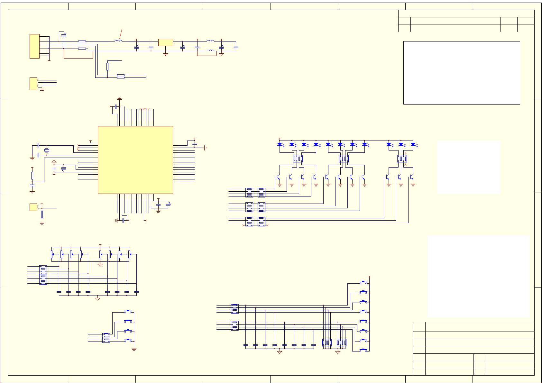Select the upper resistor pack on the button input lines
Screen dimensions: 542x383
click(235, 309)
